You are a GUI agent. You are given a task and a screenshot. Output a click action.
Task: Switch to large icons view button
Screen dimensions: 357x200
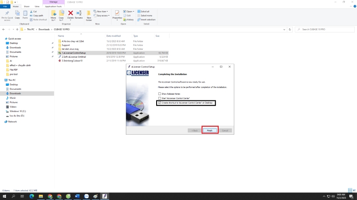pyautogui.click(x=354, y=190)
